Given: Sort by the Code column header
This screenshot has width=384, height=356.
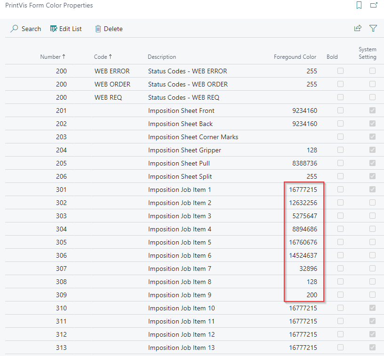Looking at the screenshot, I should point(103,57).
